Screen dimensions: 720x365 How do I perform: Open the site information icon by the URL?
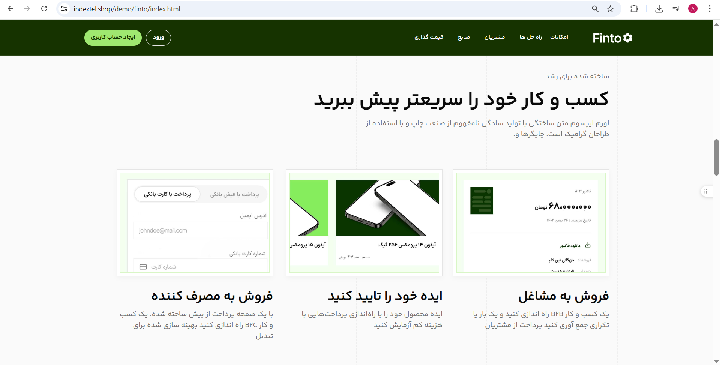[64, 9]
